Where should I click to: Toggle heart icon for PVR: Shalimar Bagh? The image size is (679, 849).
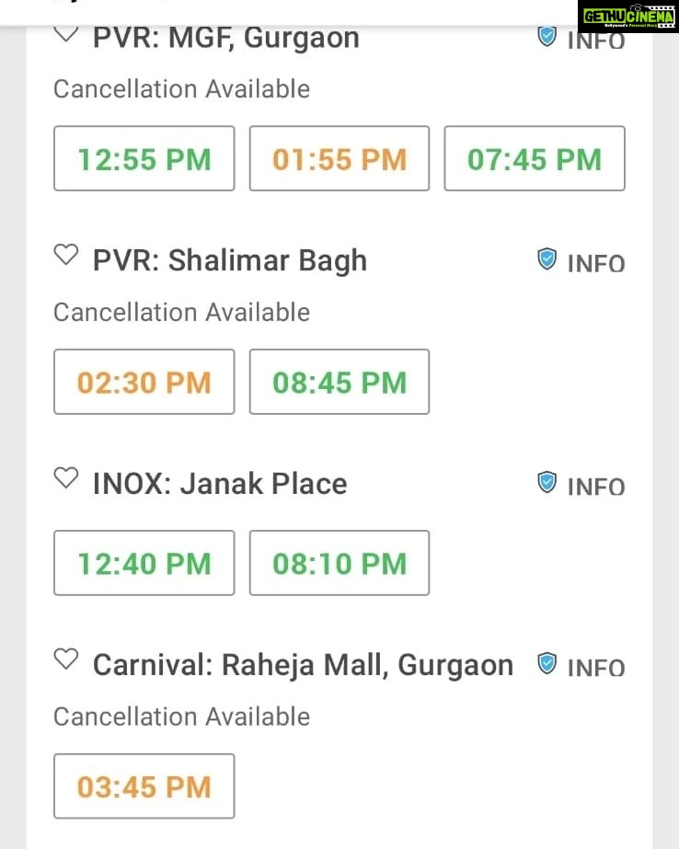[x=66, y=255]
